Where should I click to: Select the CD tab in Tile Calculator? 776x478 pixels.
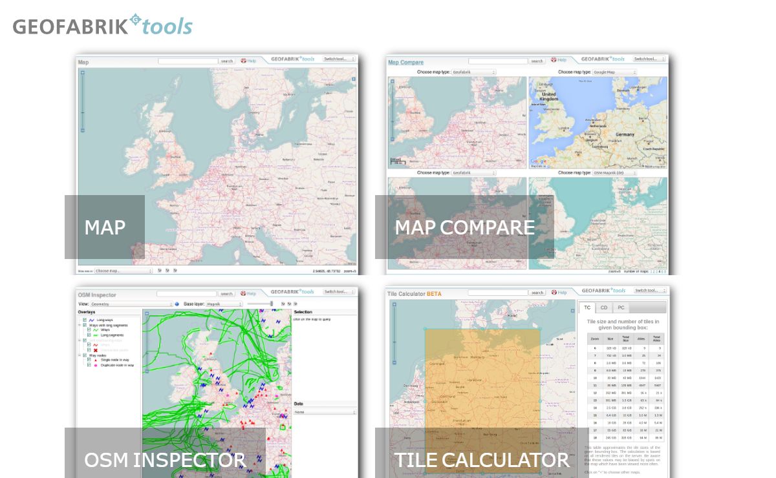[604, 307]
